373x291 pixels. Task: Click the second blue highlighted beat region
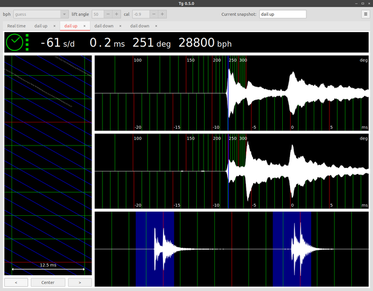click(x=292, y=249)
